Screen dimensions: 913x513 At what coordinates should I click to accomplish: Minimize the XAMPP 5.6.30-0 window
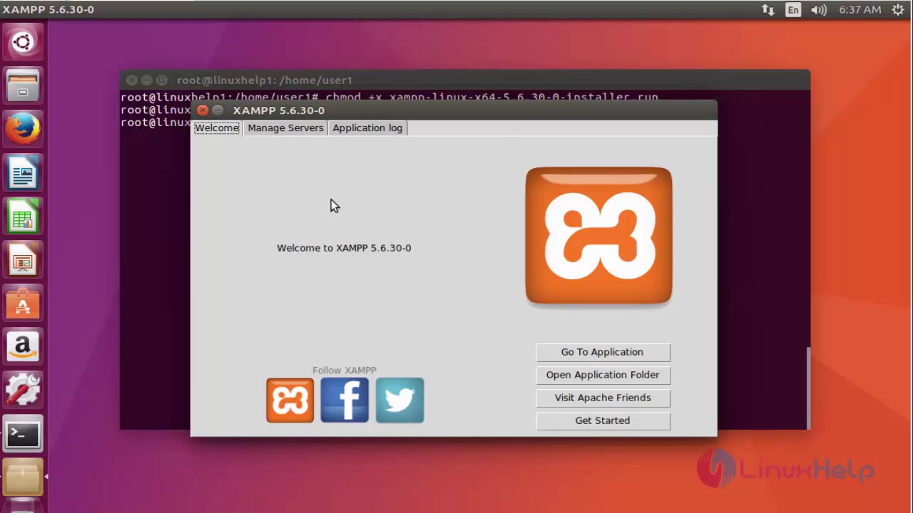[x=218, y=110]
